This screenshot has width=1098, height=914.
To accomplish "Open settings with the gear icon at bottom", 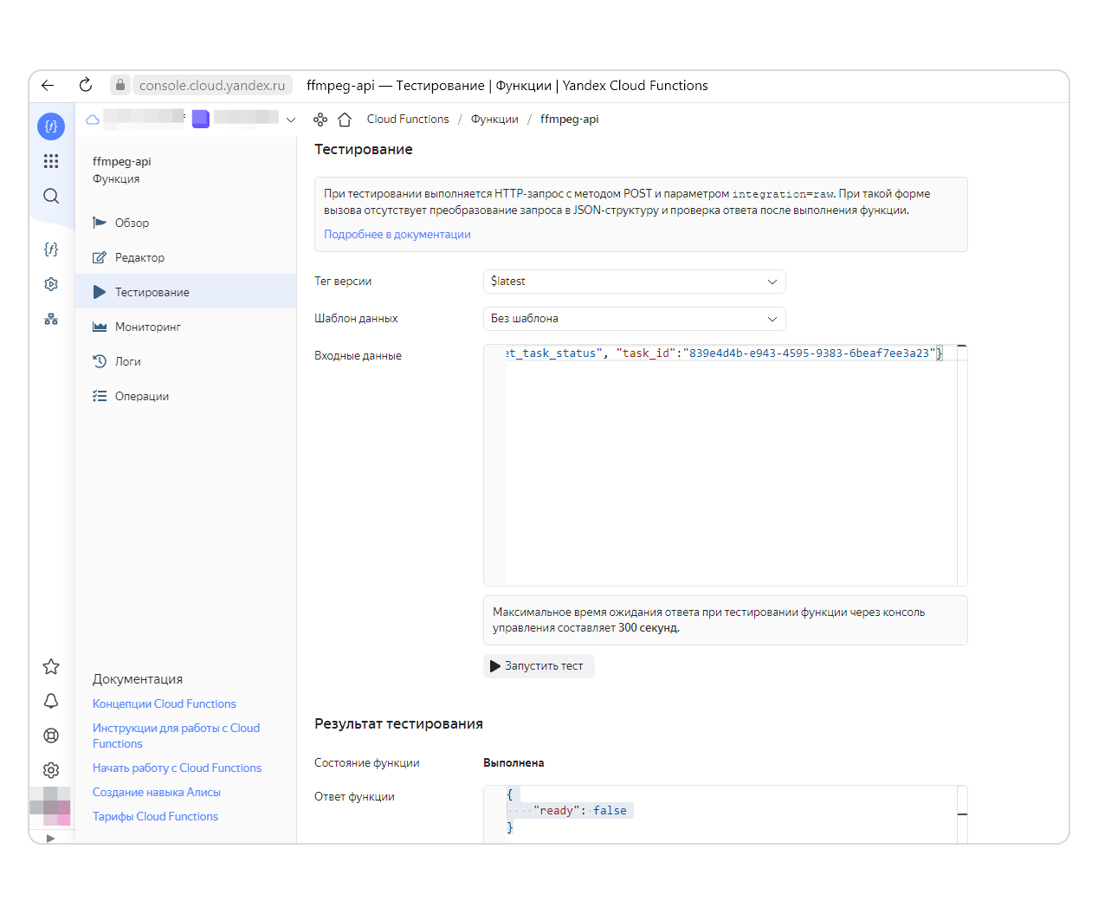I will coord(51,770).
